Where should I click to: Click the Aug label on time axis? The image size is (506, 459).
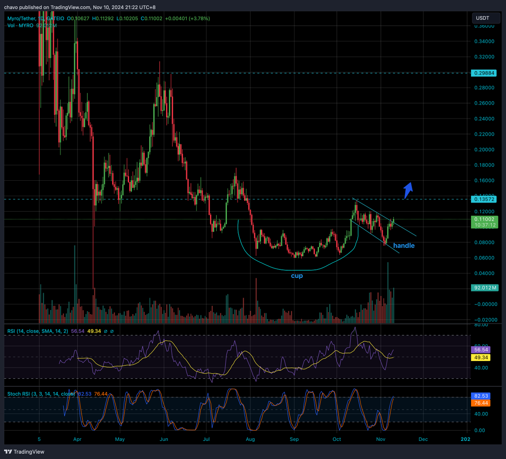(x=250, y=439)
